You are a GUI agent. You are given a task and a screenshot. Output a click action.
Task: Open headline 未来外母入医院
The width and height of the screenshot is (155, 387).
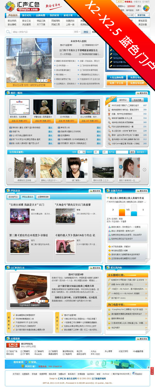click(79, 41)
